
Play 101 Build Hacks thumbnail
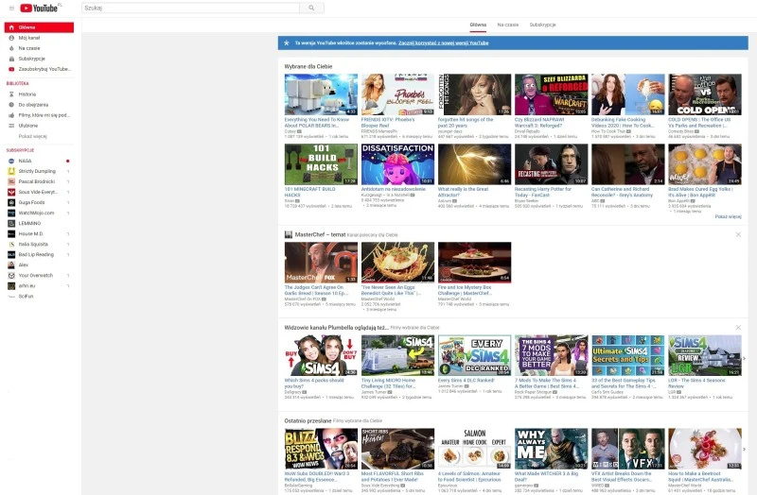point(321,164)
